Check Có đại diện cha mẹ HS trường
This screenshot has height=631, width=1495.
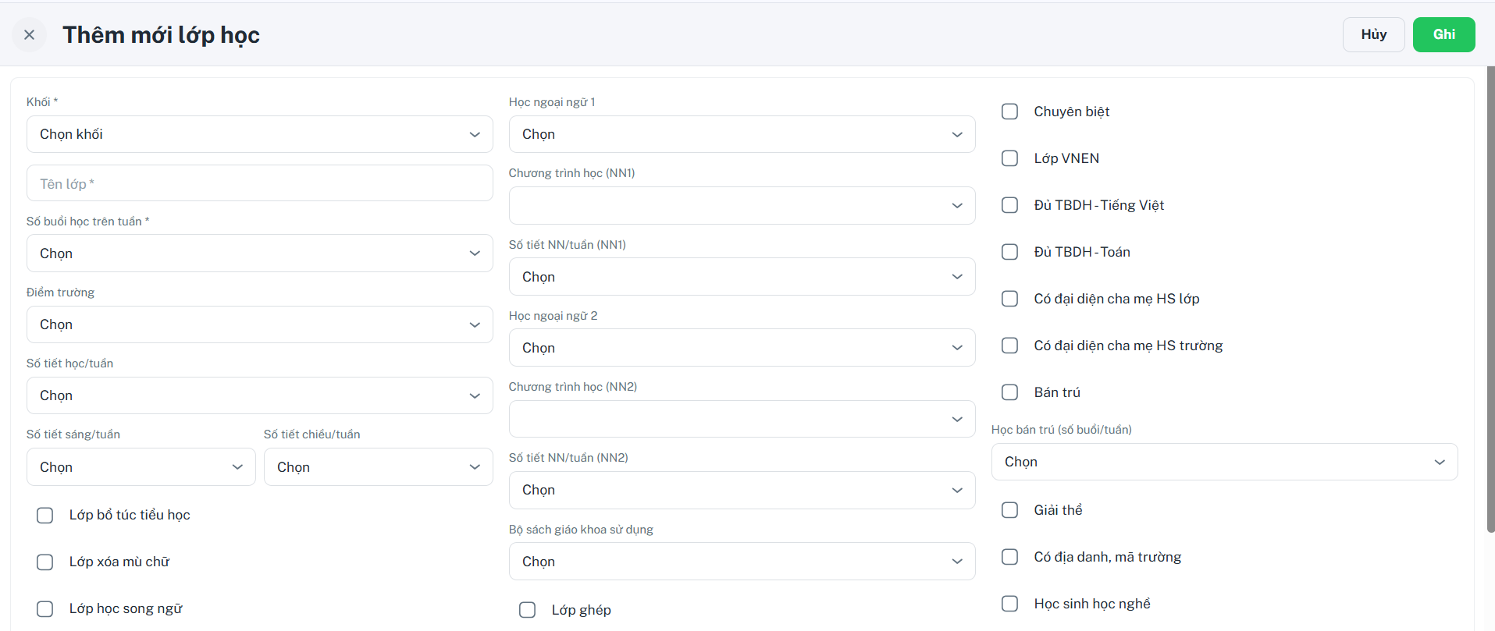coord(1010,346)
